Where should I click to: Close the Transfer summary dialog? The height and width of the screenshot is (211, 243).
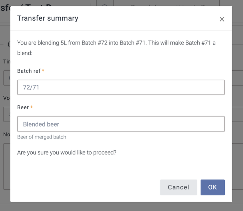pyautogui.click(x=222, y=19)
